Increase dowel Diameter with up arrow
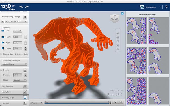 [x=25, y=74]
